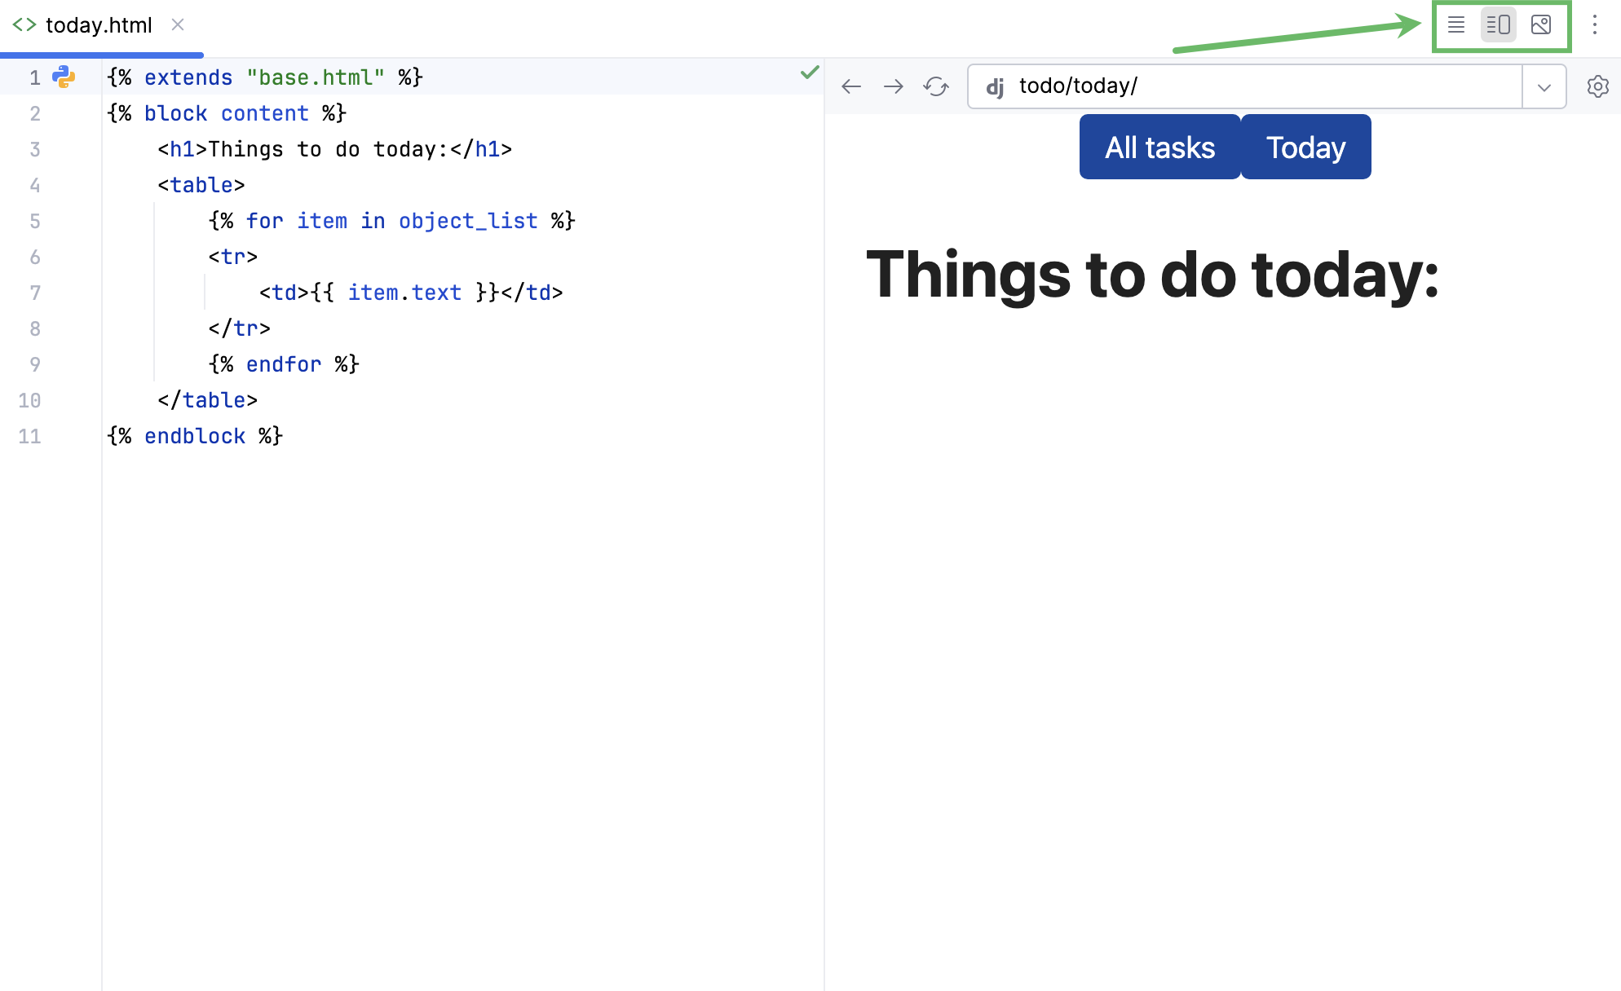Click the Django icon in the address bar

pos(996,86)
